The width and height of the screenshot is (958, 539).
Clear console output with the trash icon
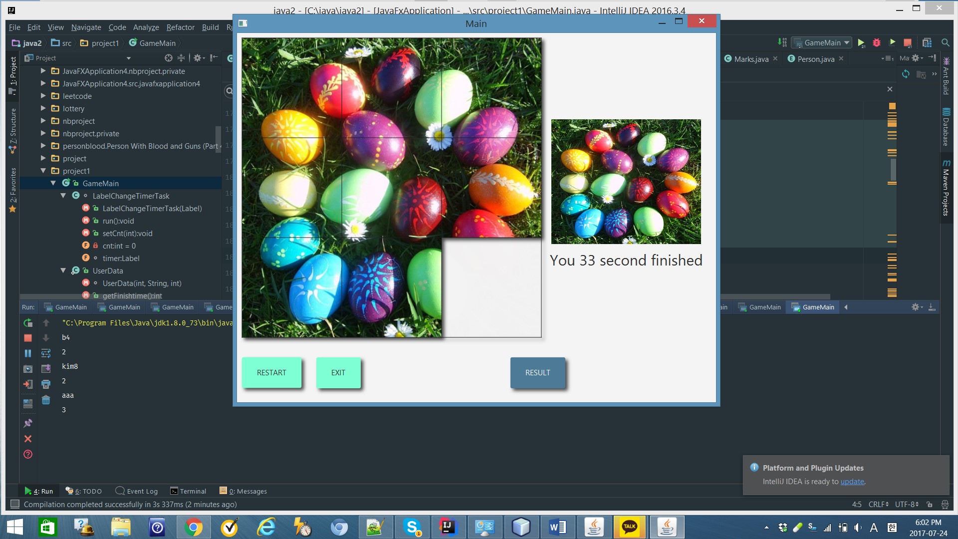(x=46, y=400)
